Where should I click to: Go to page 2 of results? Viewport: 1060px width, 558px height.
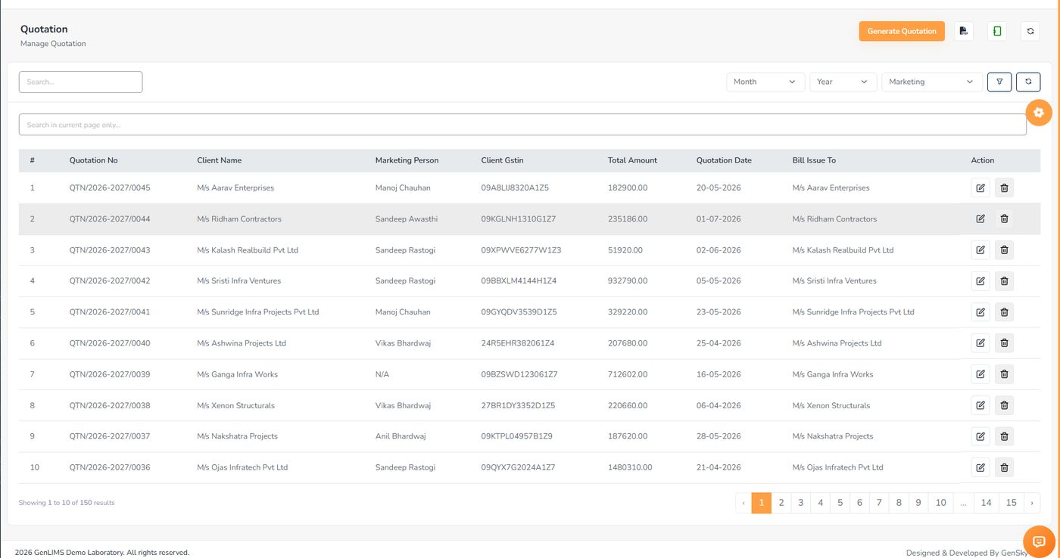[781, 503]
